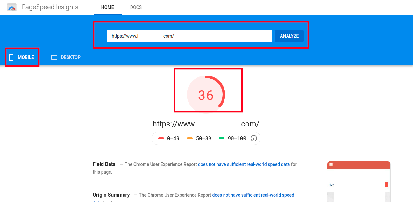
Task: Switch to the MOBILE tab
Action: [22, 57]
